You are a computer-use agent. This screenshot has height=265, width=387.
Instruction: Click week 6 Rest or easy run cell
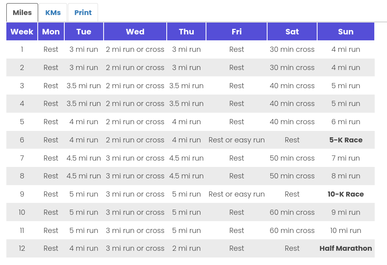coord(237,140)
